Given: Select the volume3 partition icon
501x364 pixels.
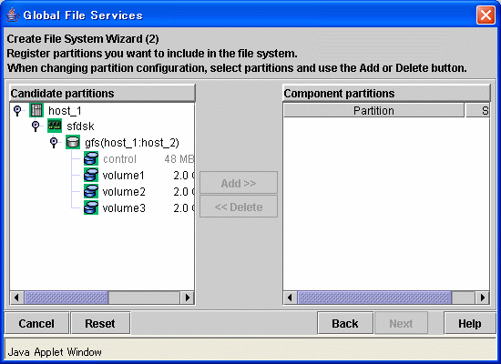Looking at the screenshot, I should point(91,207).
